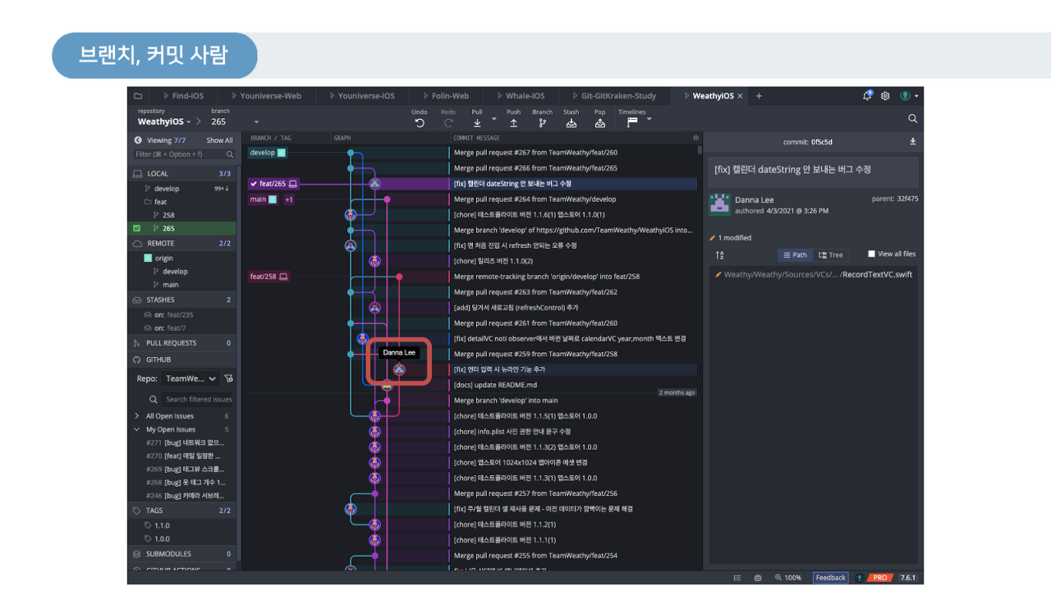This screenshot has width=1051, height=591.
Task: Close the WeathyiOS tab
Action: coord(740,96)
